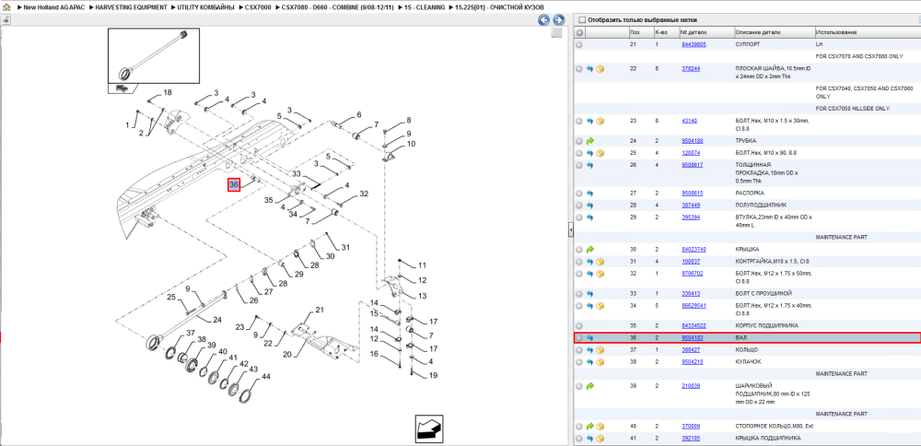Open part number 9504180 link

point(693,141)
